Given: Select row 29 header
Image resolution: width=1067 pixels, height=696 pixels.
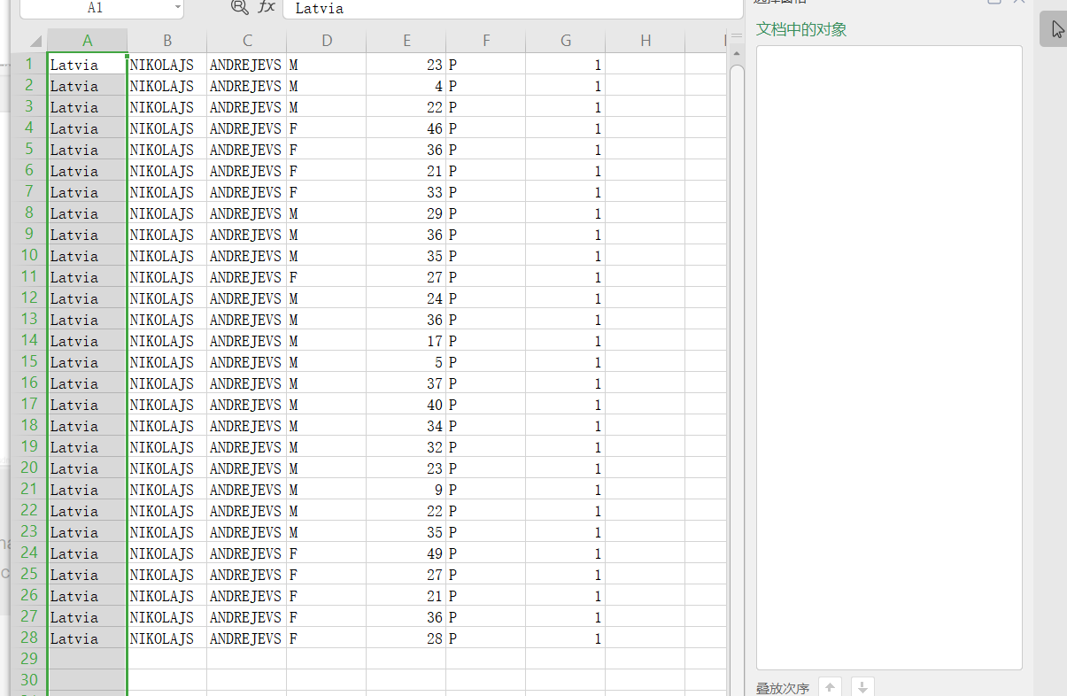Looking at the screenshot, I should coord(29,659).
